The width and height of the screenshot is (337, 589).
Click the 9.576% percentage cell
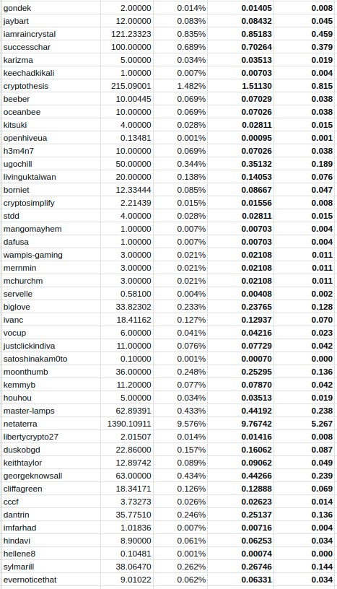[x=180, y=424]
